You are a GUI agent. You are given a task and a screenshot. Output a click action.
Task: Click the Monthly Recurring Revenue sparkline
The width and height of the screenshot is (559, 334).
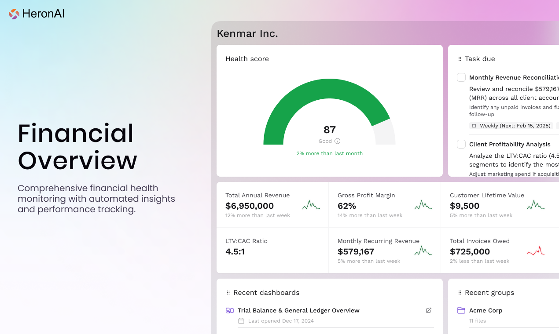click(423, 250)
